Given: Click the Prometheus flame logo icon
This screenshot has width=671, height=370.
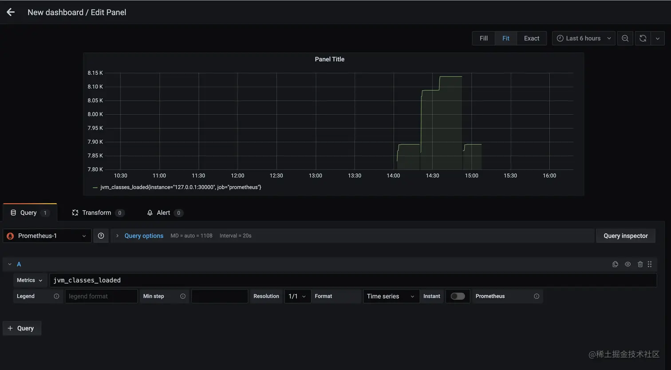Looking at the screenshot, I should click(10, 236).
